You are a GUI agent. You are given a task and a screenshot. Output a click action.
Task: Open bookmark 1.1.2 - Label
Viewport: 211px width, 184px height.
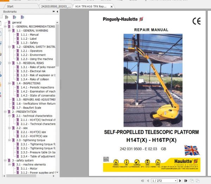(29, 39)
